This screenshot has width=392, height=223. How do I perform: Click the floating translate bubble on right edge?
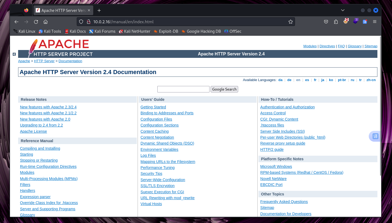pyautogui.click(x=375, y=136)
